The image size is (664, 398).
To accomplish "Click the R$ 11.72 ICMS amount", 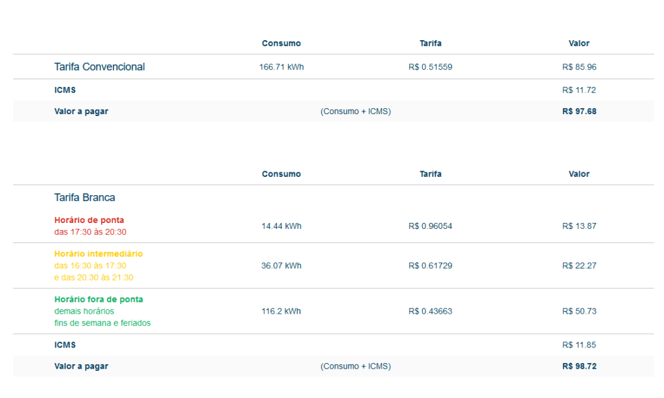I will click(x=579, y=90).
